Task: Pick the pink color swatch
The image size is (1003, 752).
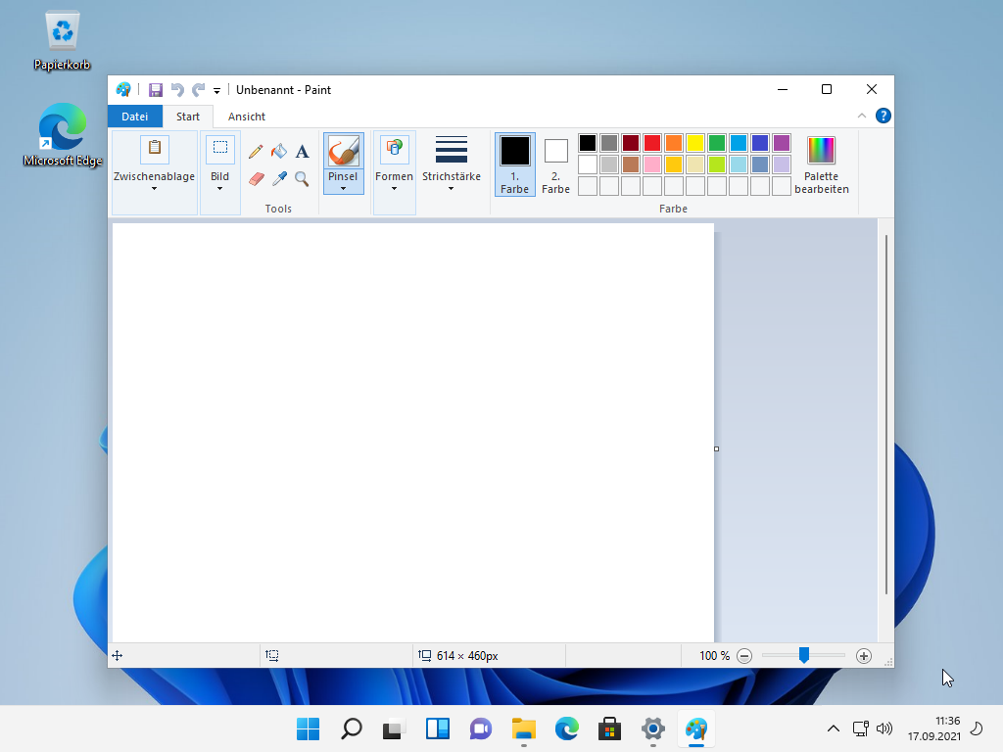Action: pyautogui.click(x=652, y=164)
